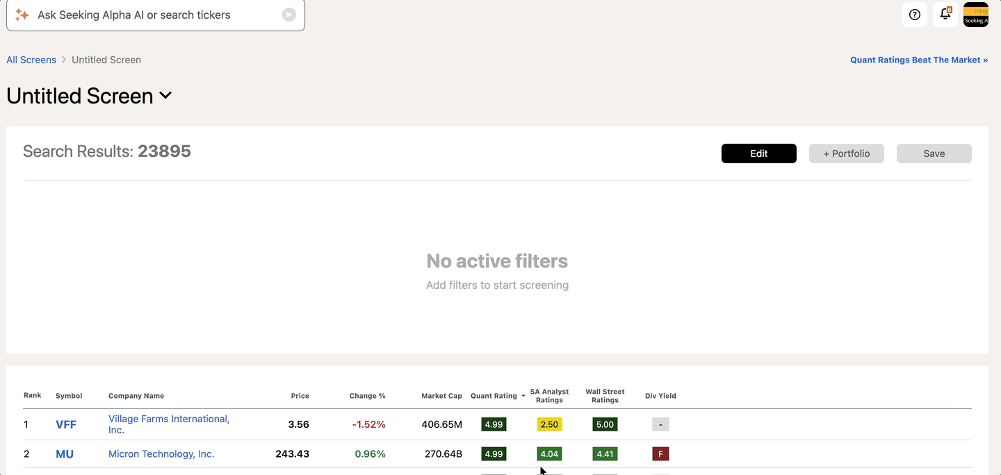Go to All Screens breadcrumb link
This screenshot has height=475, width=1001.
31,60
